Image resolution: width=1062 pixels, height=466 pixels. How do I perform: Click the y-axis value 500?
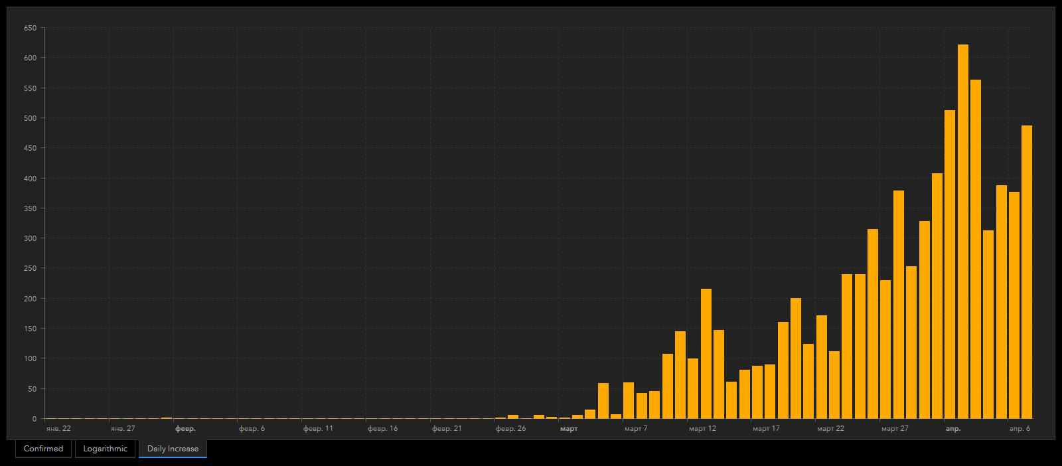pos(30,118)
